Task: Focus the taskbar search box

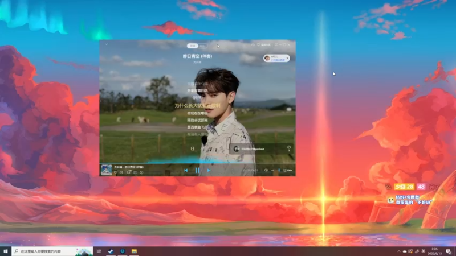Action: click(52, 251)
